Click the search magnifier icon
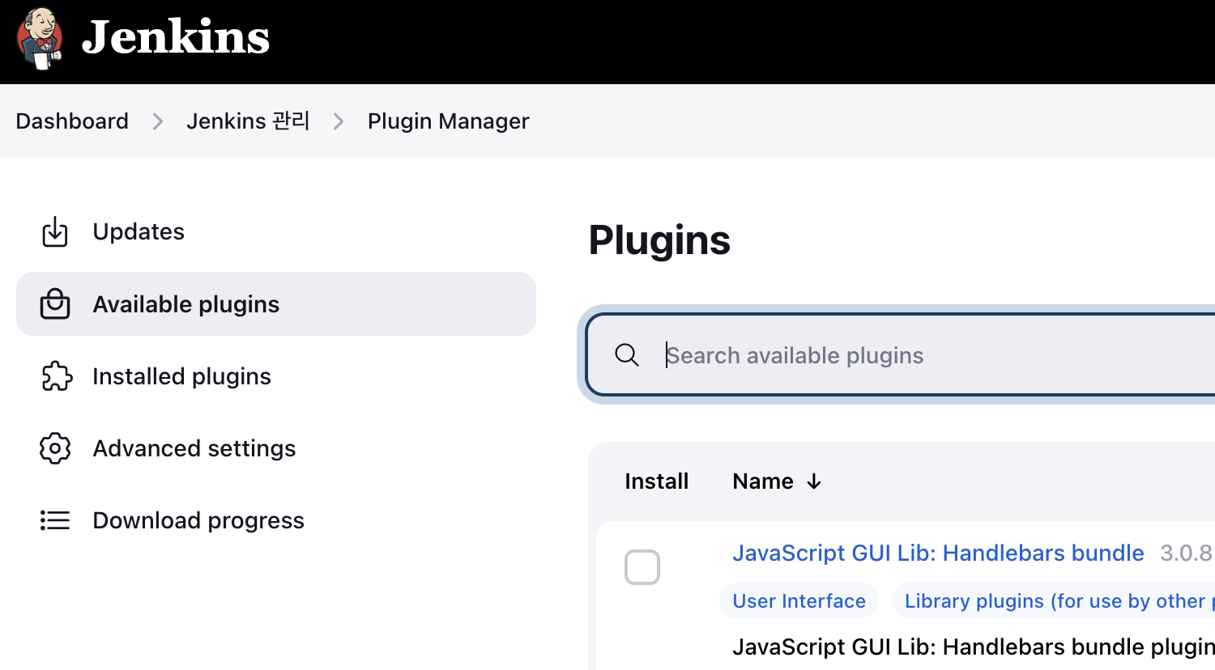This screenshot has height=670, width=1215. [x=627, y=354]
